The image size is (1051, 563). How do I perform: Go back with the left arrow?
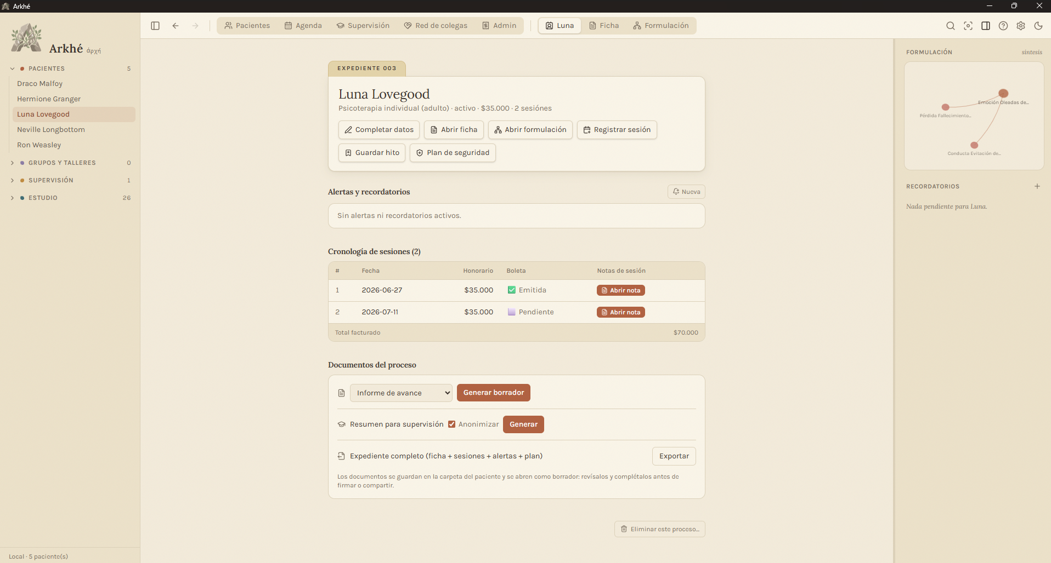[176, 26]
